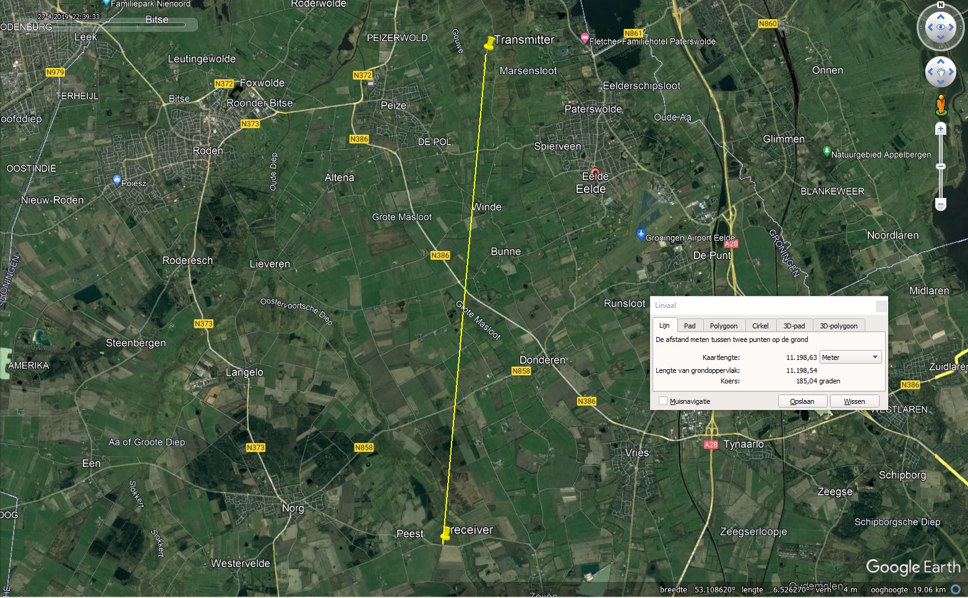Viewport: 968px width, 598px height.
Task: Switch to the Cirkel tab
Action: (x=760, y=326)
